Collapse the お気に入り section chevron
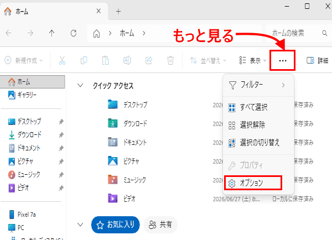332x240 pixels. click(80, 225)
